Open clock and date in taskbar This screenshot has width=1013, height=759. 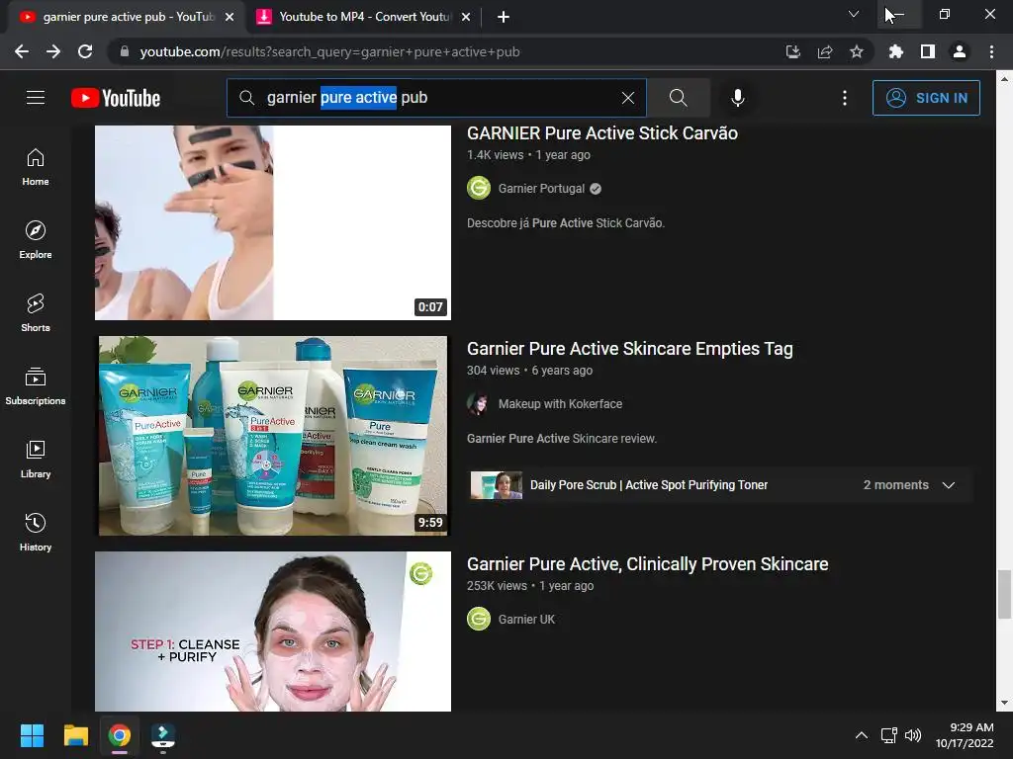click(x=966, y=735)
